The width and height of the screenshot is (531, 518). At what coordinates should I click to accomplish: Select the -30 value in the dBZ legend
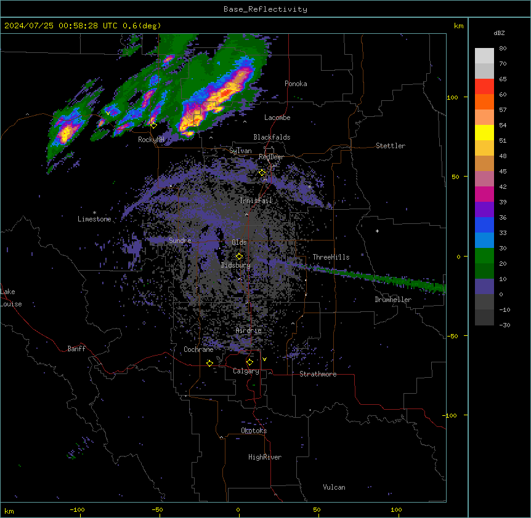[x=505, y=325]
